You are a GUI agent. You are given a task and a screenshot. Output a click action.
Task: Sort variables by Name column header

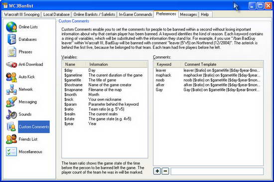(74, 64)
